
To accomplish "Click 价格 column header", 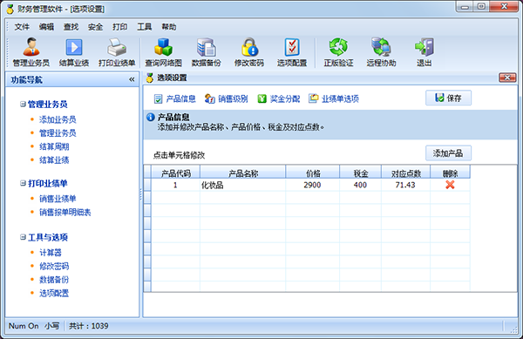I will (x=313, y=173).
